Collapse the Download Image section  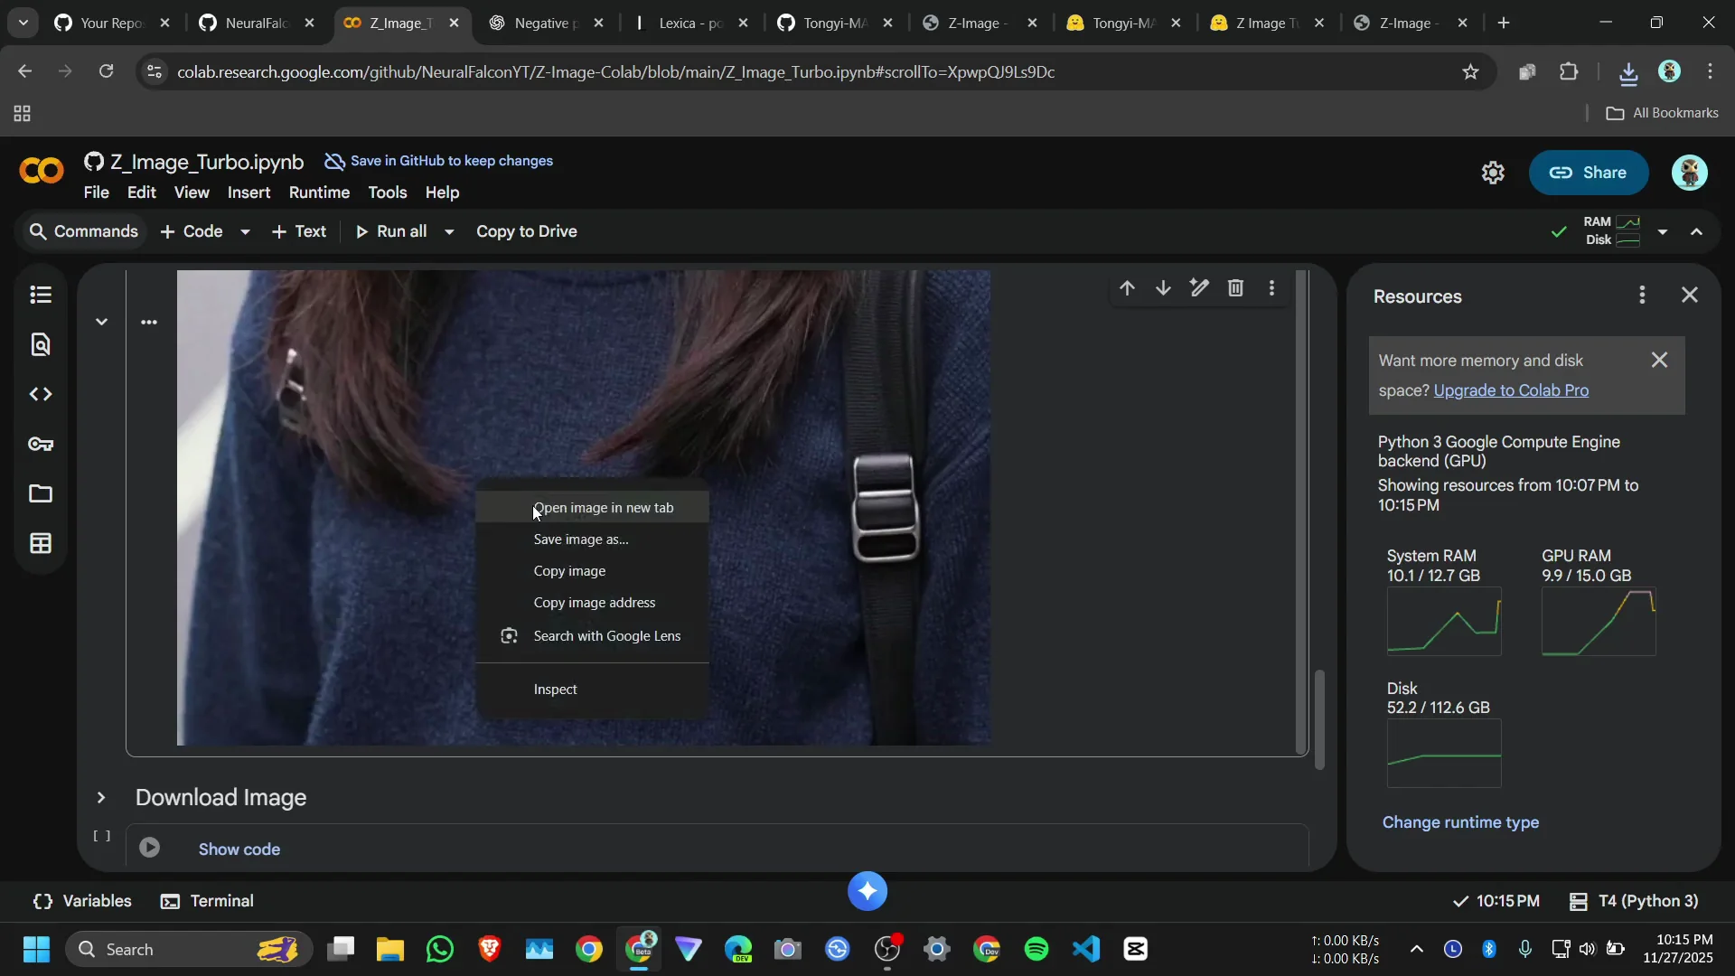[x=100, y=798]
